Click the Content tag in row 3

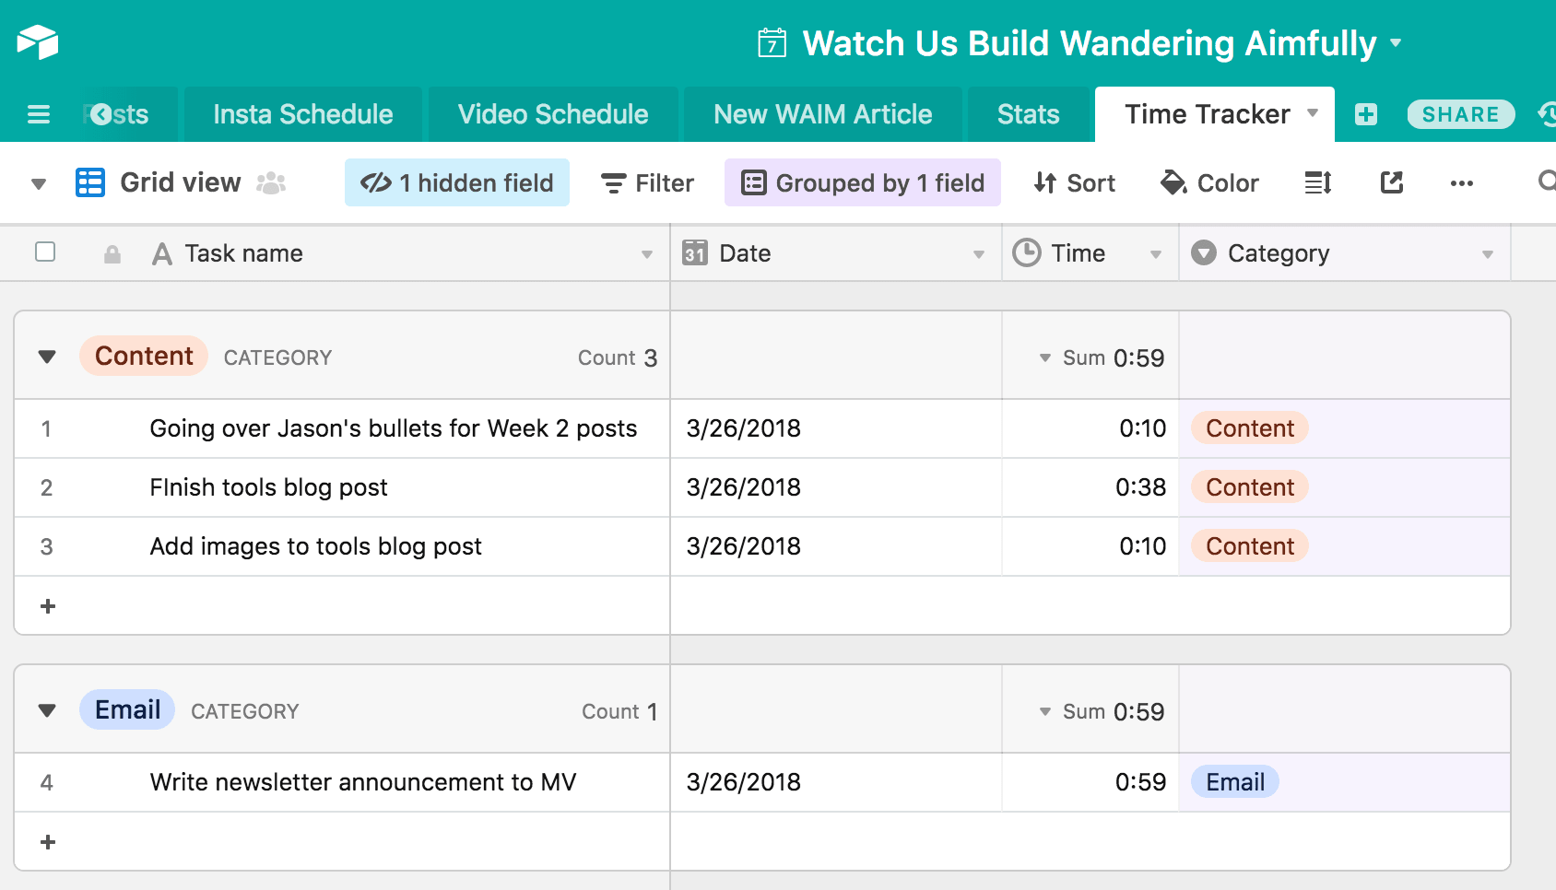[1250, 546]
